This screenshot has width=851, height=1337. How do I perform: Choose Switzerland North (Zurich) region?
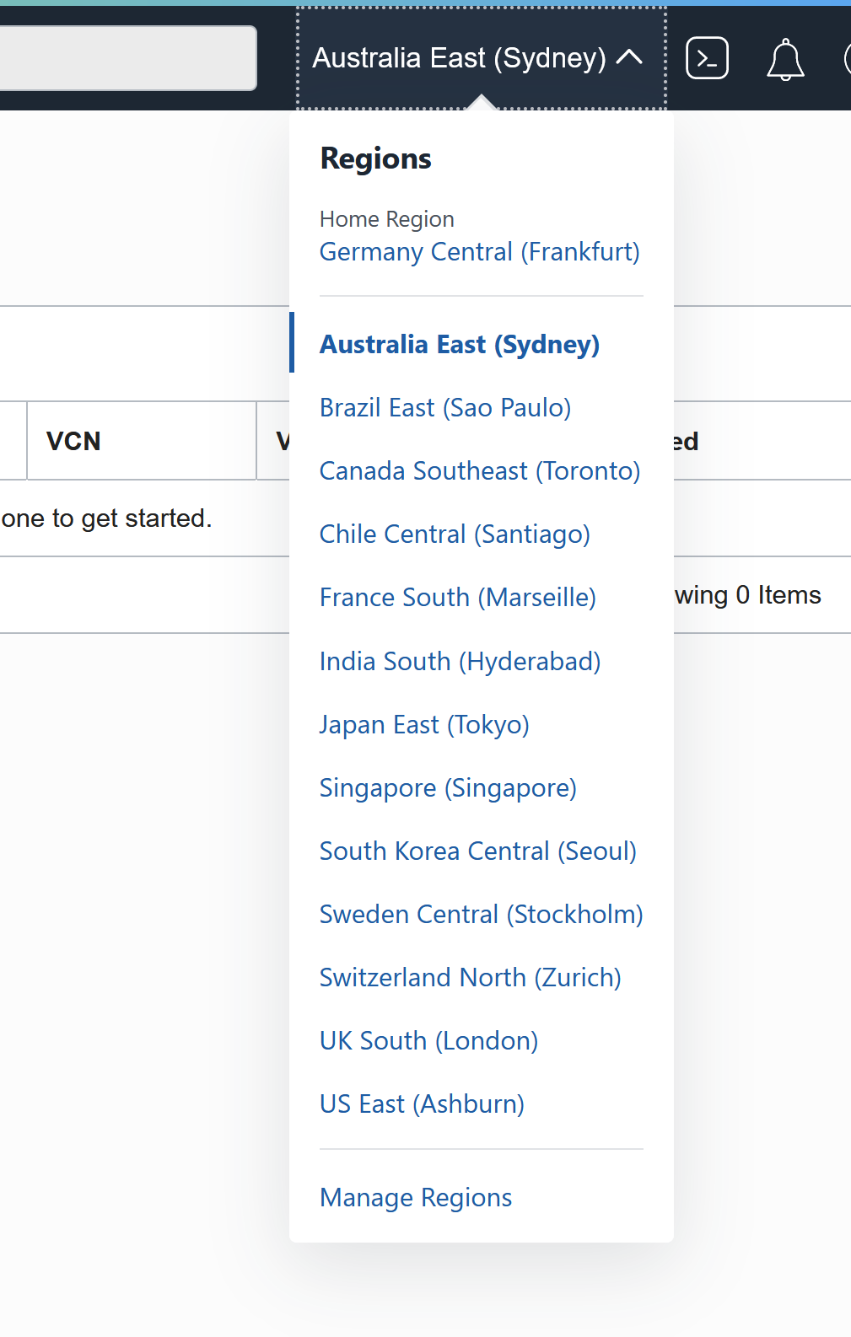(471, 978)
